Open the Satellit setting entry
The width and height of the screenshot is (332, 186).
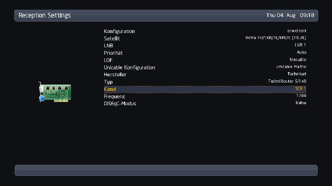[x=112, y=39]
